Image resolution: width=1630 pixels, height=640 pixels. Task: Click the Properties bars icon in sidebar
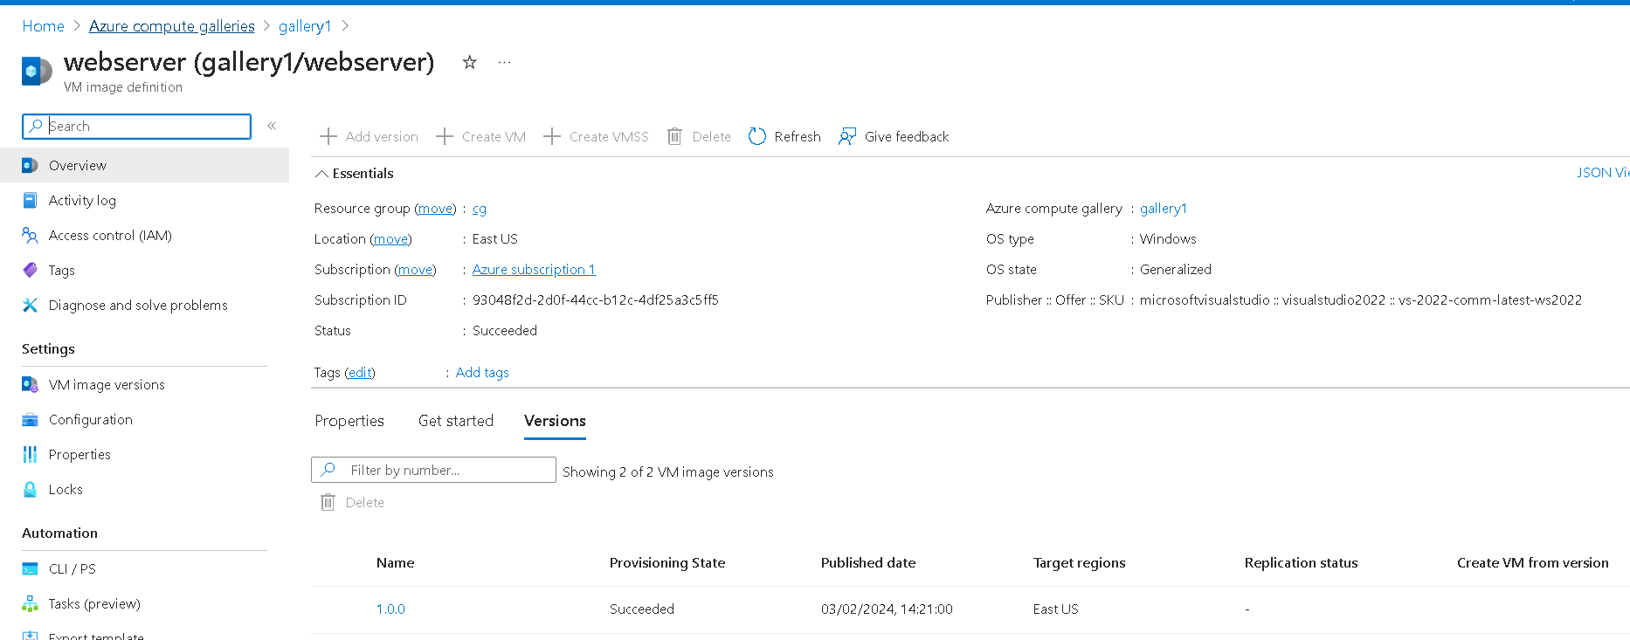tap(30, 454)
